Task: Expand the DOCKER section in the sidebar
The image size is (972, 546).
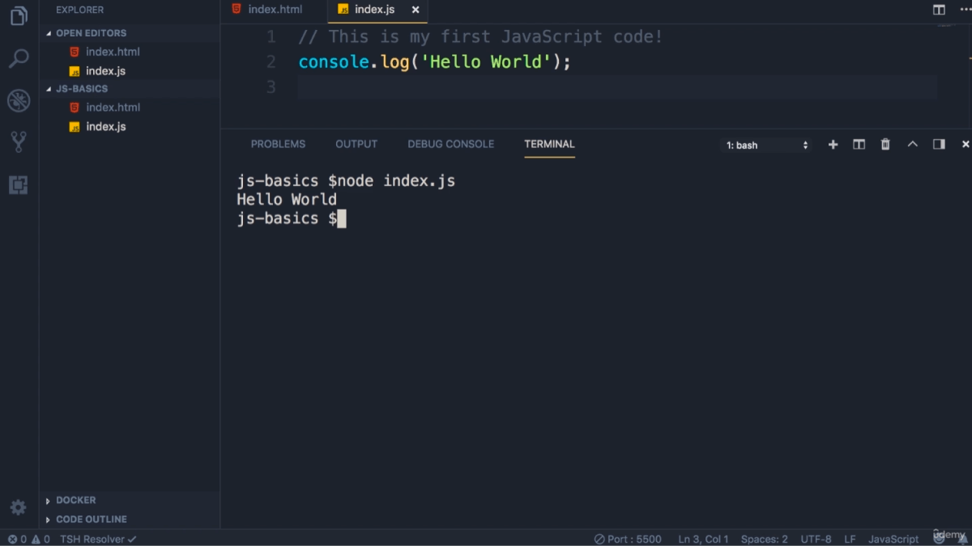Action: 77,500
